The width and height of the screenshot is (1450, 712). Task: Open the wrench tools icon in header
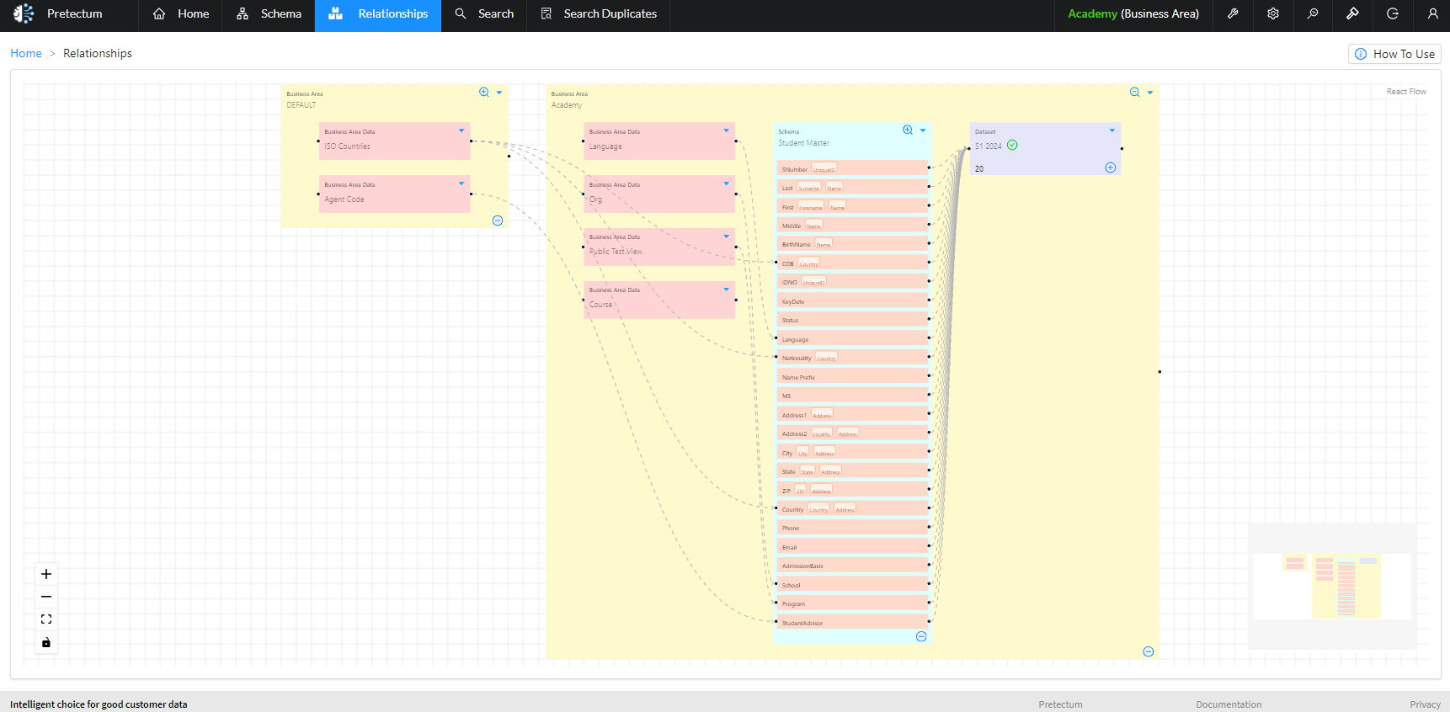tap(1233, 13)
